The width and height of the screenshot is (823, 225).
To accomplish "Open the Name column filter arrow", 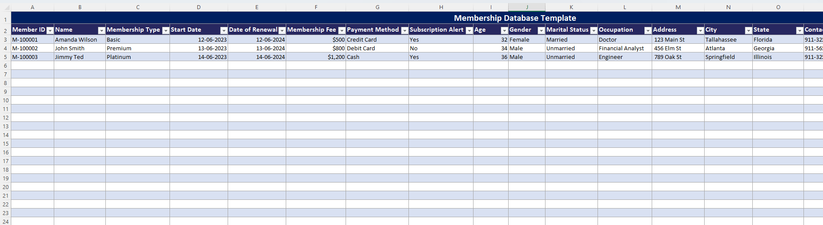I will (101, 30).
